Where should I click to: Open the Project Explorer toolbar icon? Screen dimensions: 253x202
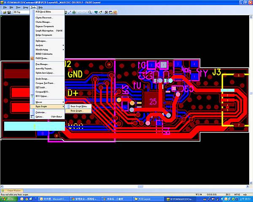click(x=110, y=12)
